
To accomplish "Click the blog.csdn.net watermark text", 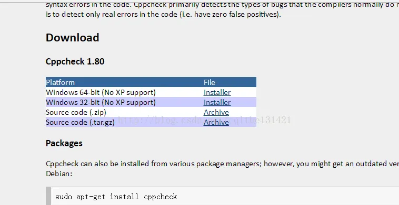I will (204, 120).
